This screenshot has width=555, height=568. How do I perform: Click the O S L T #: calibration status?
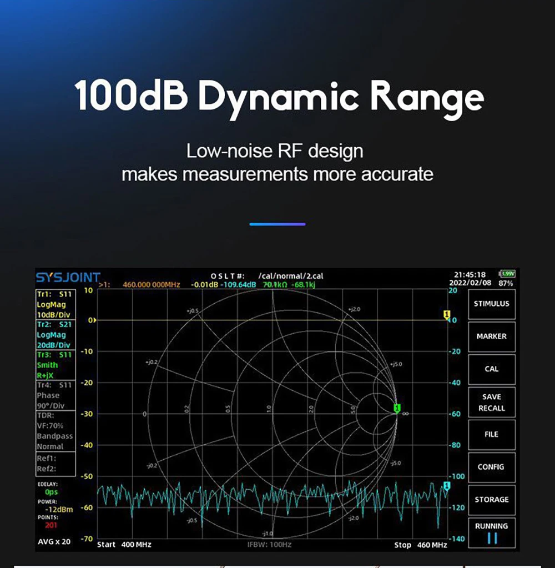click(228, 276)
